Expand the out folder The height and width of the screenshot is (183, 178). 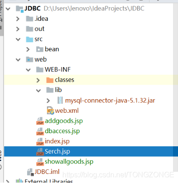pos(18,29)
